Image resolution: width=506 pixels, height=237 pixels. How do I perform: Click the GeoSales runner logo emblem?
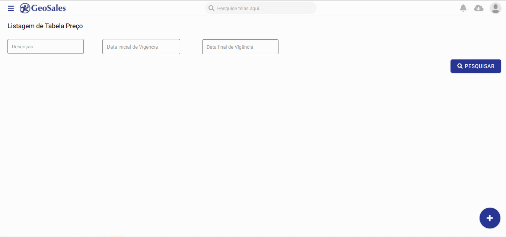coord(25,8)
